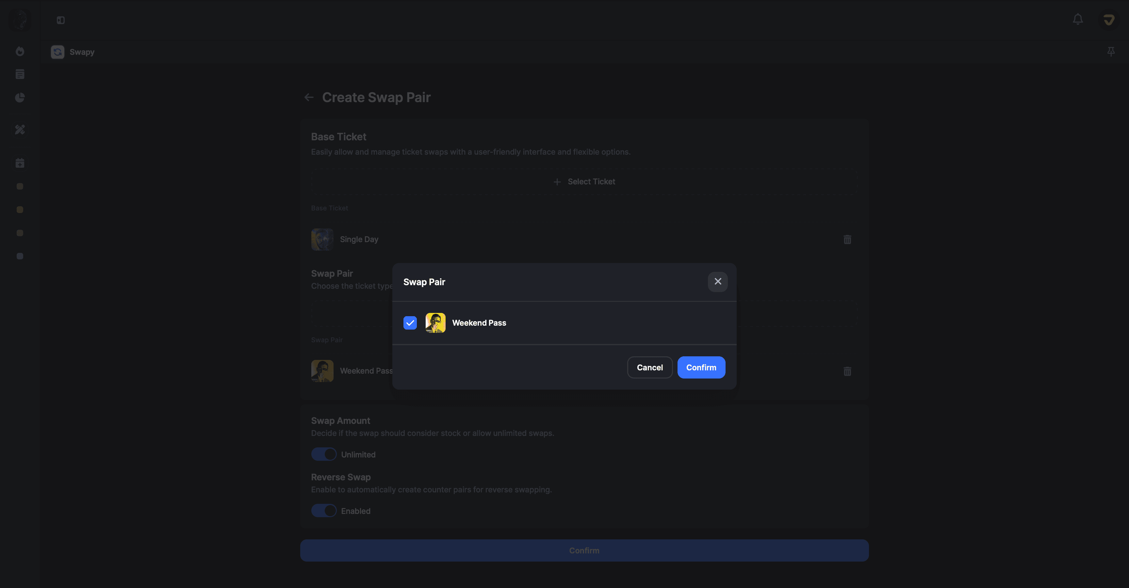1129x588 pixels.
Task: Open the calendar icon in sidebar
Action: 20,163
